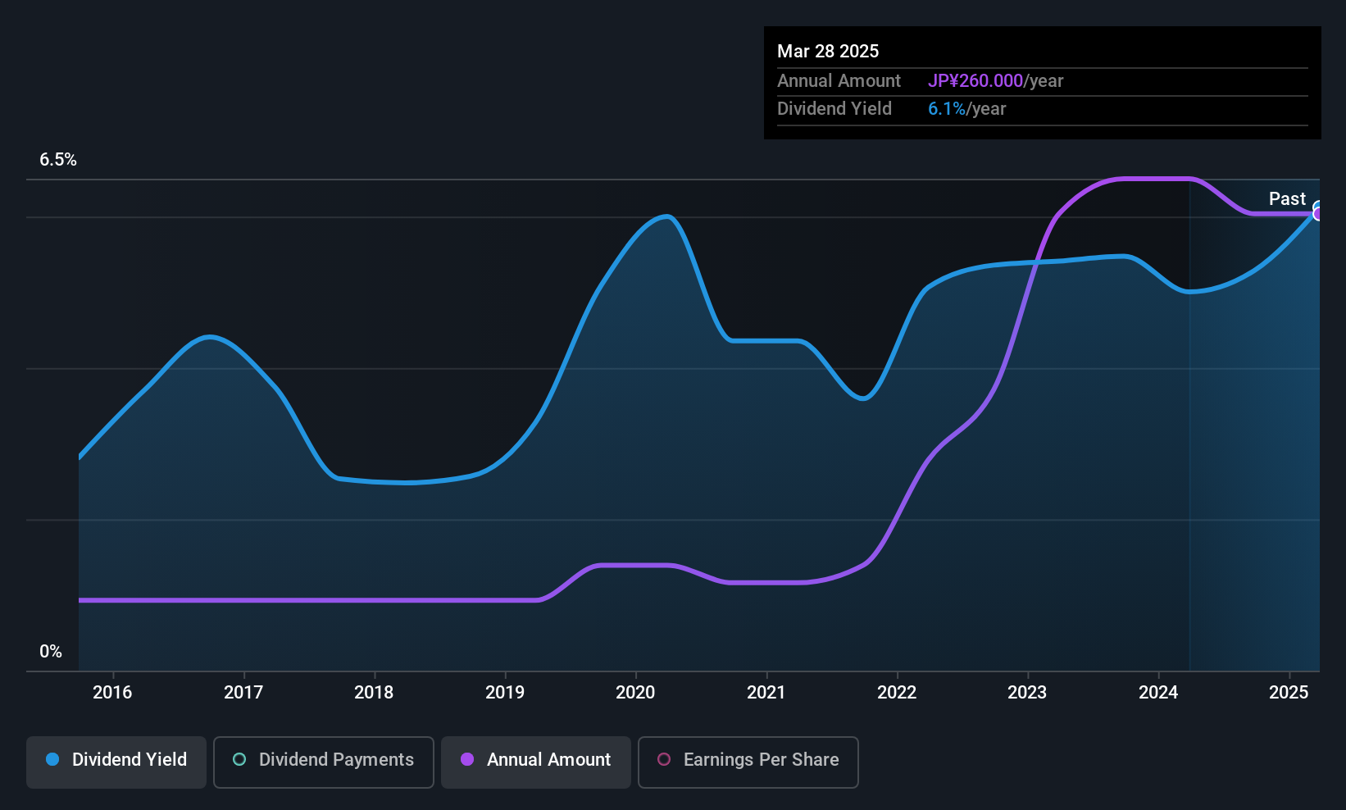The image size is (1346, 810).
Task: Click the 0% y-axis label
Action: click(51, 652)
